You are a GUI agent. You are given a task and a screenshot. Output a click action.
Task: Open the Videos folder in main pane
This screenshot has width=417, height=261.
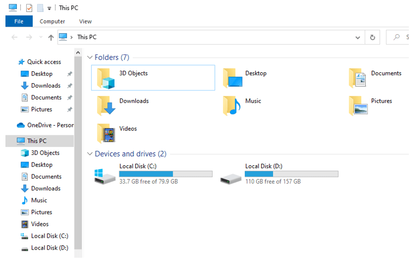(106, 134)
